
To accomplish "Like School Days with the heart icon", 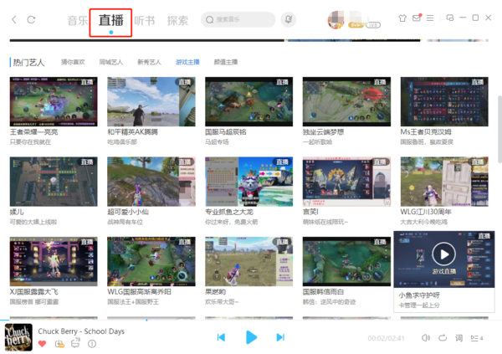I will [43, 344].
